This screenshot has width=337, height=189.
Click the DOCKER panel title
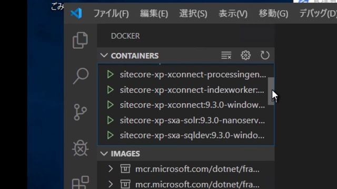tap(125, 36)
